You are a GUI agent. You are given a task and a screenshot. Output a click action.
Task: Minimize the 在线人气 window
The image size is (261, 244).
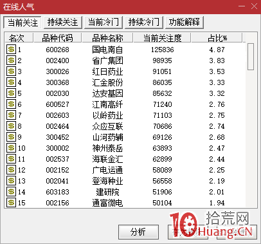pyautogui.click(x=242, y=6)
